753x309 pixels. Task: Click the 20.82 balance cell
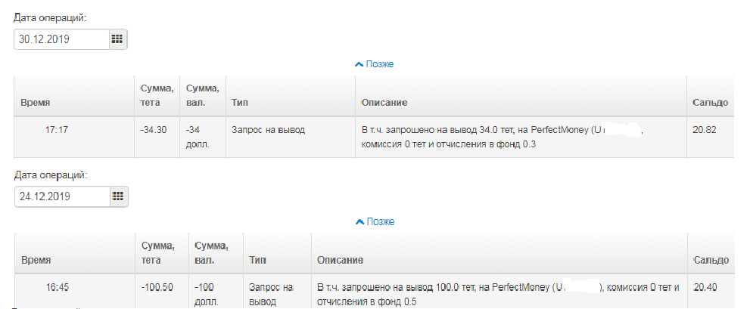point(705,130)
